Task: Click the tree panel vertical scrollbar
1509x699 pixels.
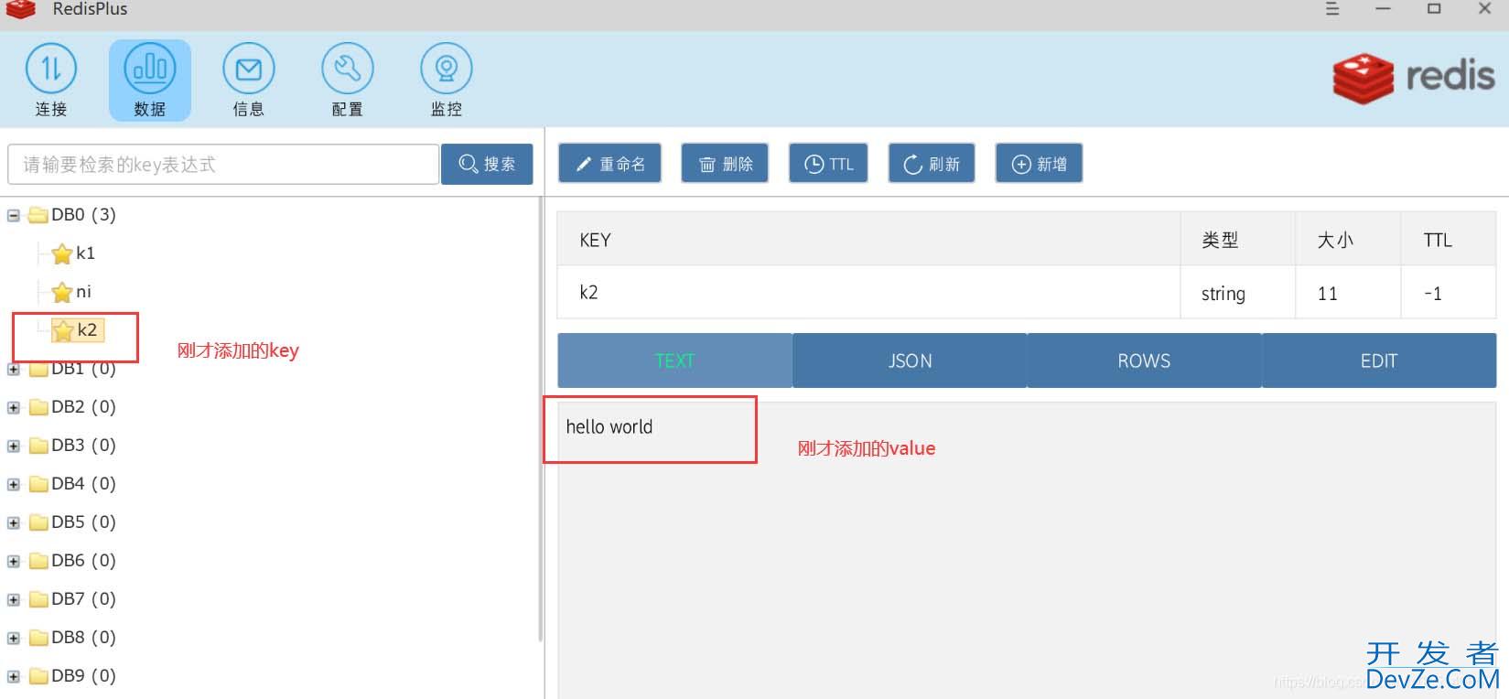Action: pos(540,421)
